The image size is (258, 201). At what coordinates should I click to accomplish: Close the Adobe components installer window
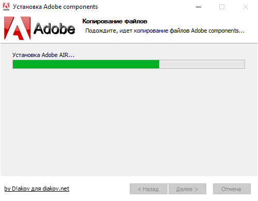tap(246, 7)
